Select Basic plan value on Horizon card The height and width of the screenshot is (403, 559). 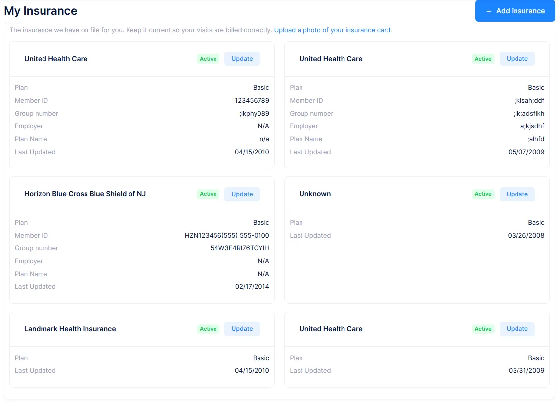[x=261, y=222]
